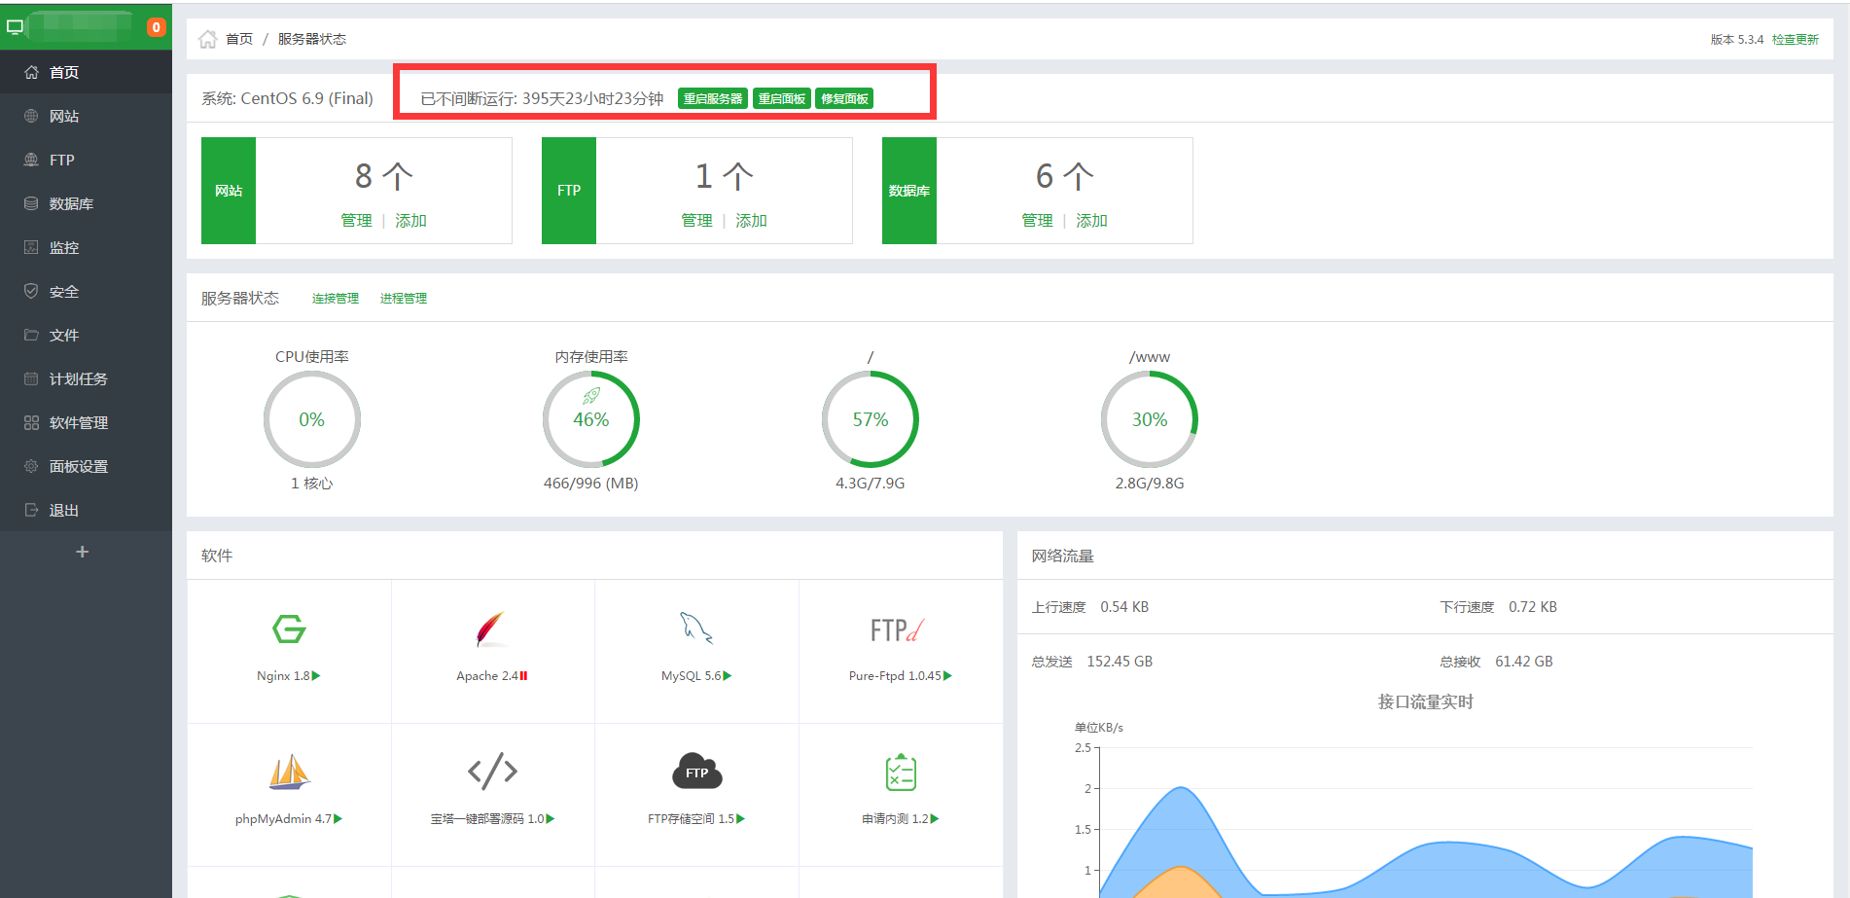Image resolution: width=1850 pixels, height=898 pixels.
Task: Click the 版本 5.3.4 text
Action: 1737,39
